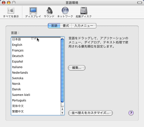Click the purple help question mark button

click(131, 113)
